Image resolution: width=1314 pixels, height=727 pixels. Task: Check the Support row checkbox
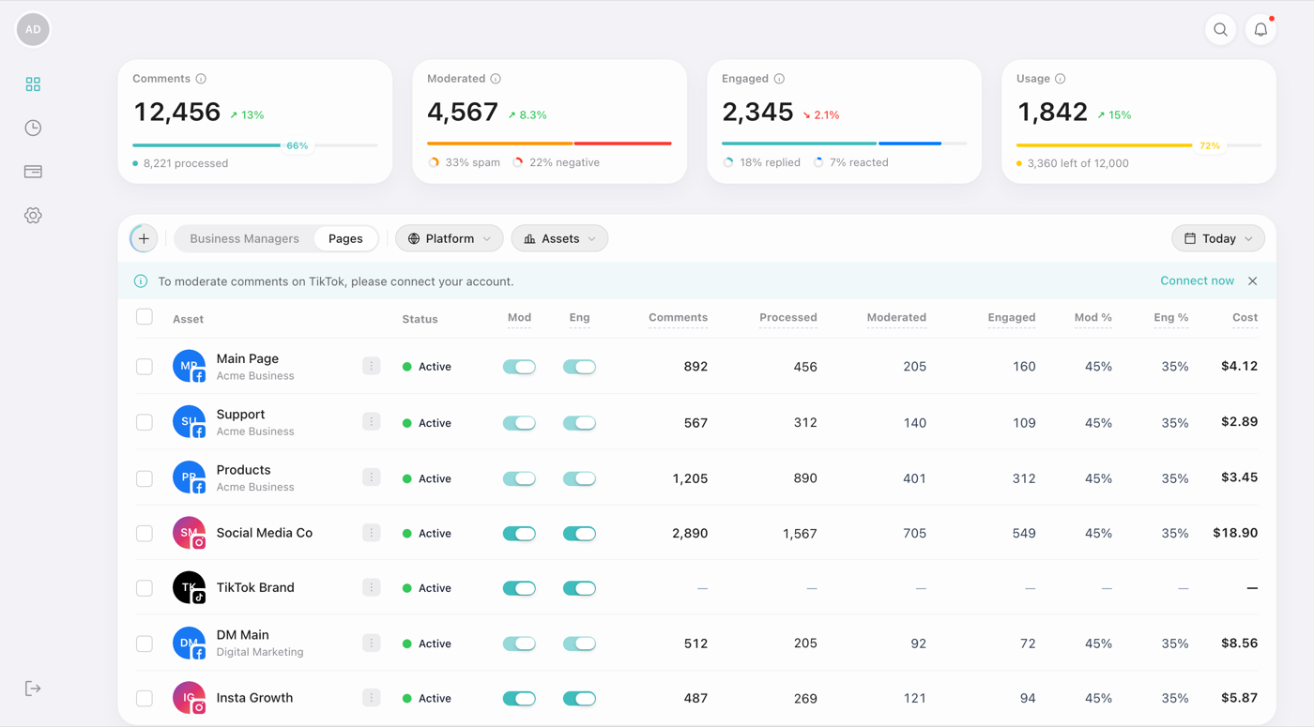tap(145, 422)
